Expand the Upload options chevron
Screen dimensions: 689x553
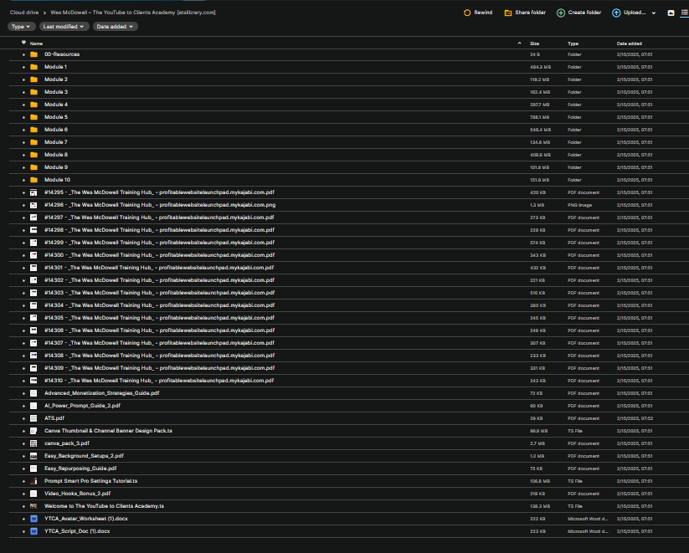pyautogui.click(x=653, y=13)
